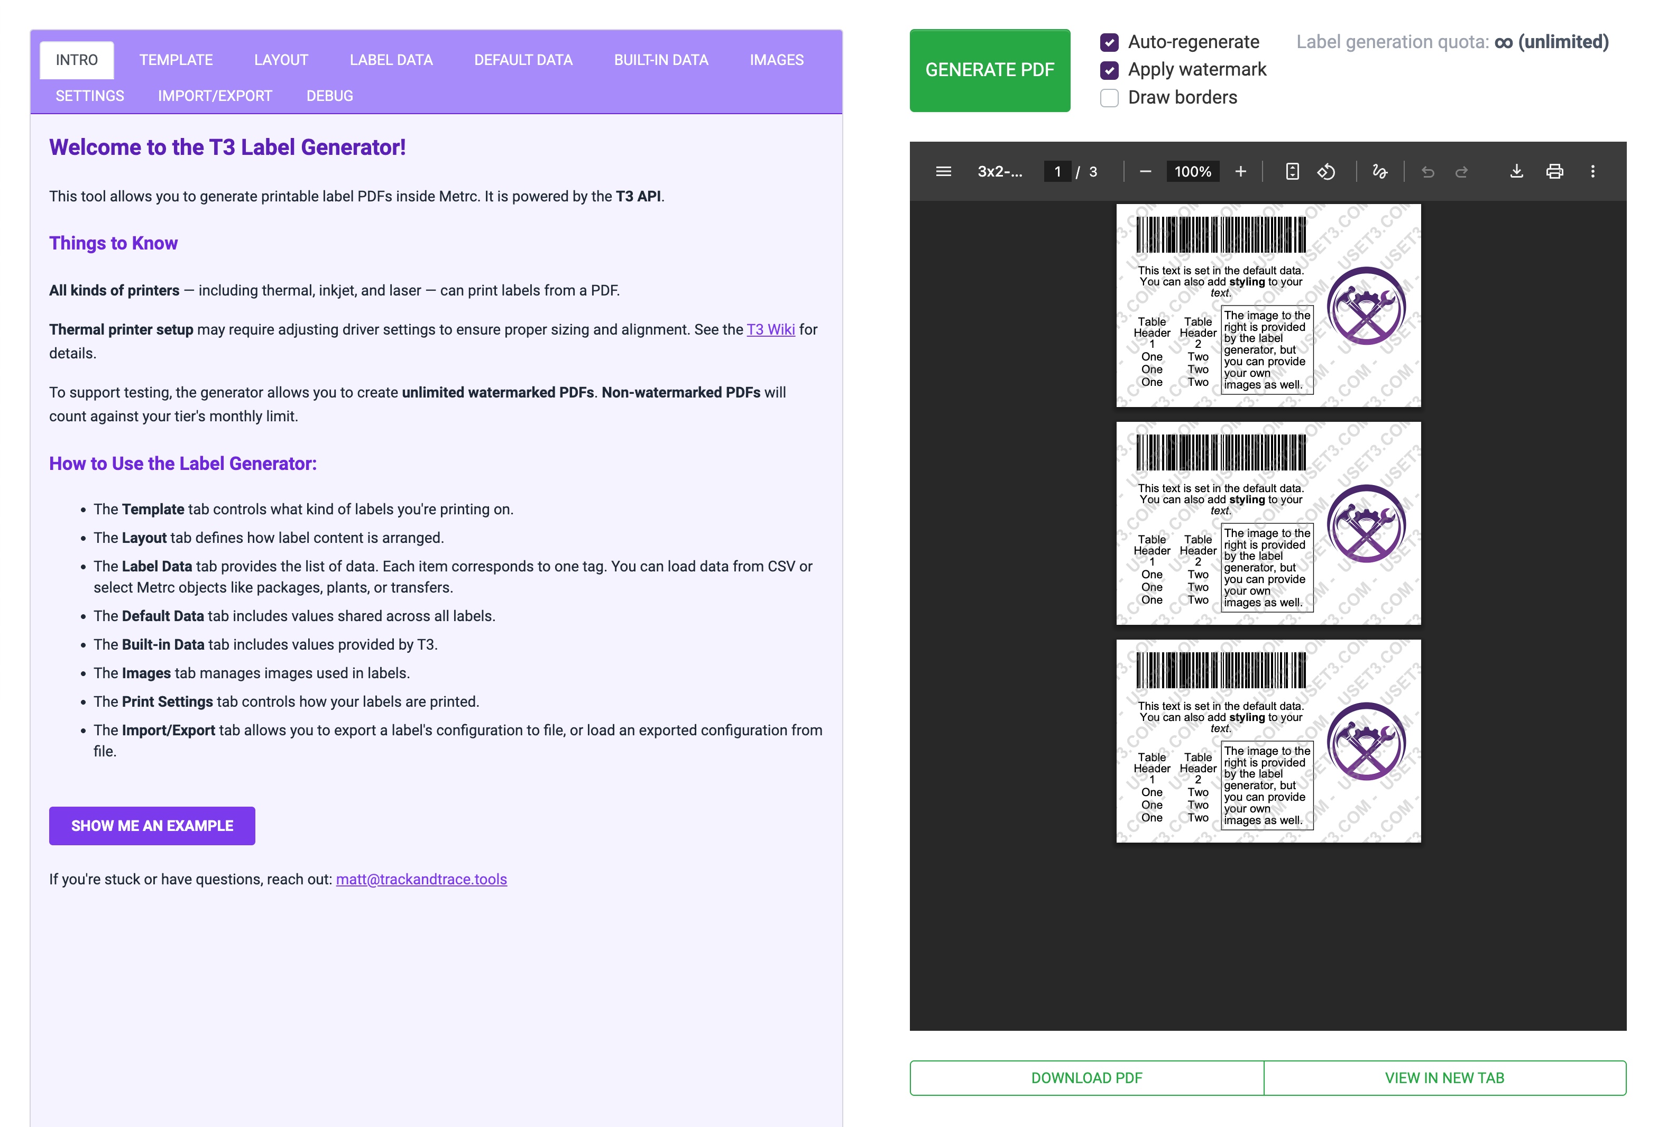Open the PDF sidebar menu icon
The height and width of the screenshot is (1127, 1658).
(943, 171)
